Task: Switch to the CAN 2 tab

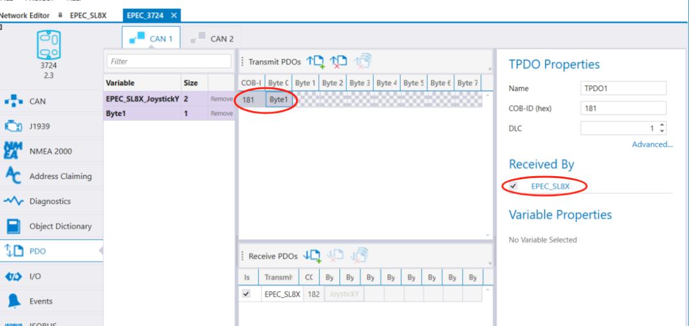Action: [213, 38]
